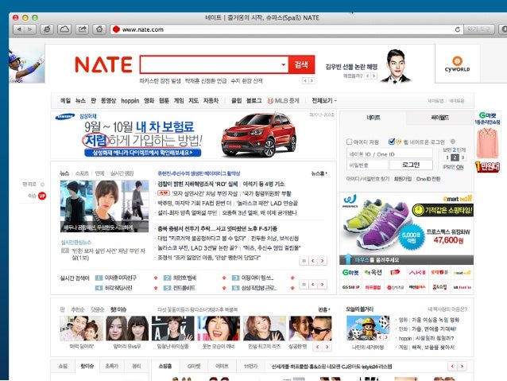Click the GS SHOP logo
Viewport: 507px width, 381px height.
(x=350, y=287)
